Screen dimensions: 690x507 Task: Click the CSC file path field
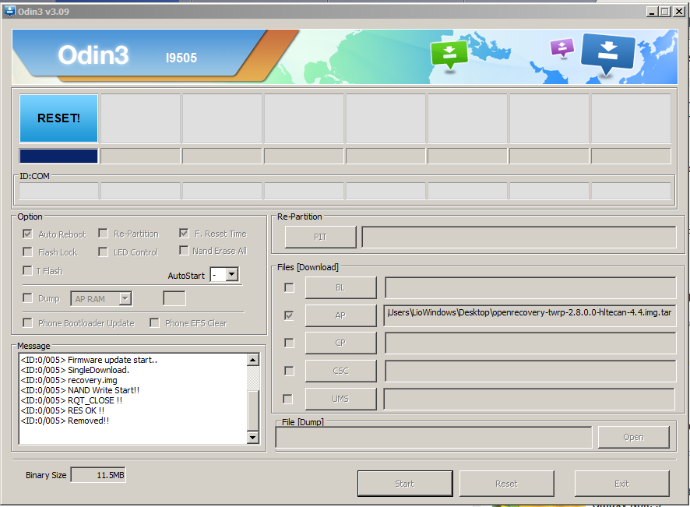point(530,371)
